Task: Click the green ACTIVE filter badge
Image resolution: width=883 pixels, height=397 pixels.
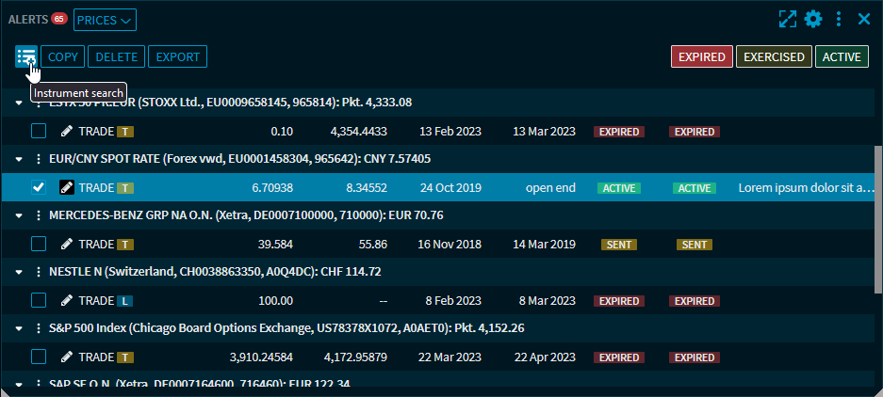Action: (842, 56)
